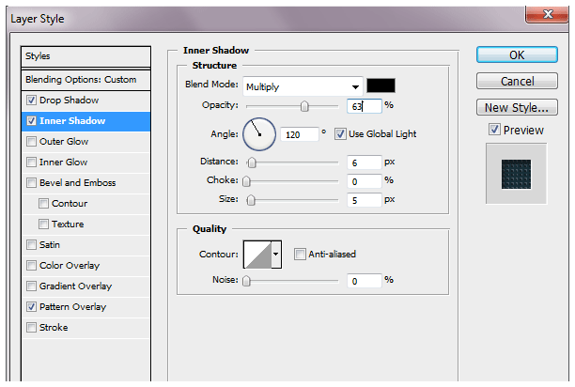Enable the Anti-aliased option
The image size is (575, 387).
[x=300, y=254]
